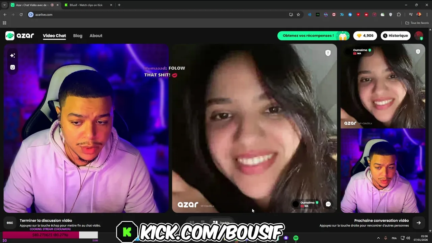Screen dimensions: 432x243
Task: Open the Chrome profile avatar
Action: (419, 15)
